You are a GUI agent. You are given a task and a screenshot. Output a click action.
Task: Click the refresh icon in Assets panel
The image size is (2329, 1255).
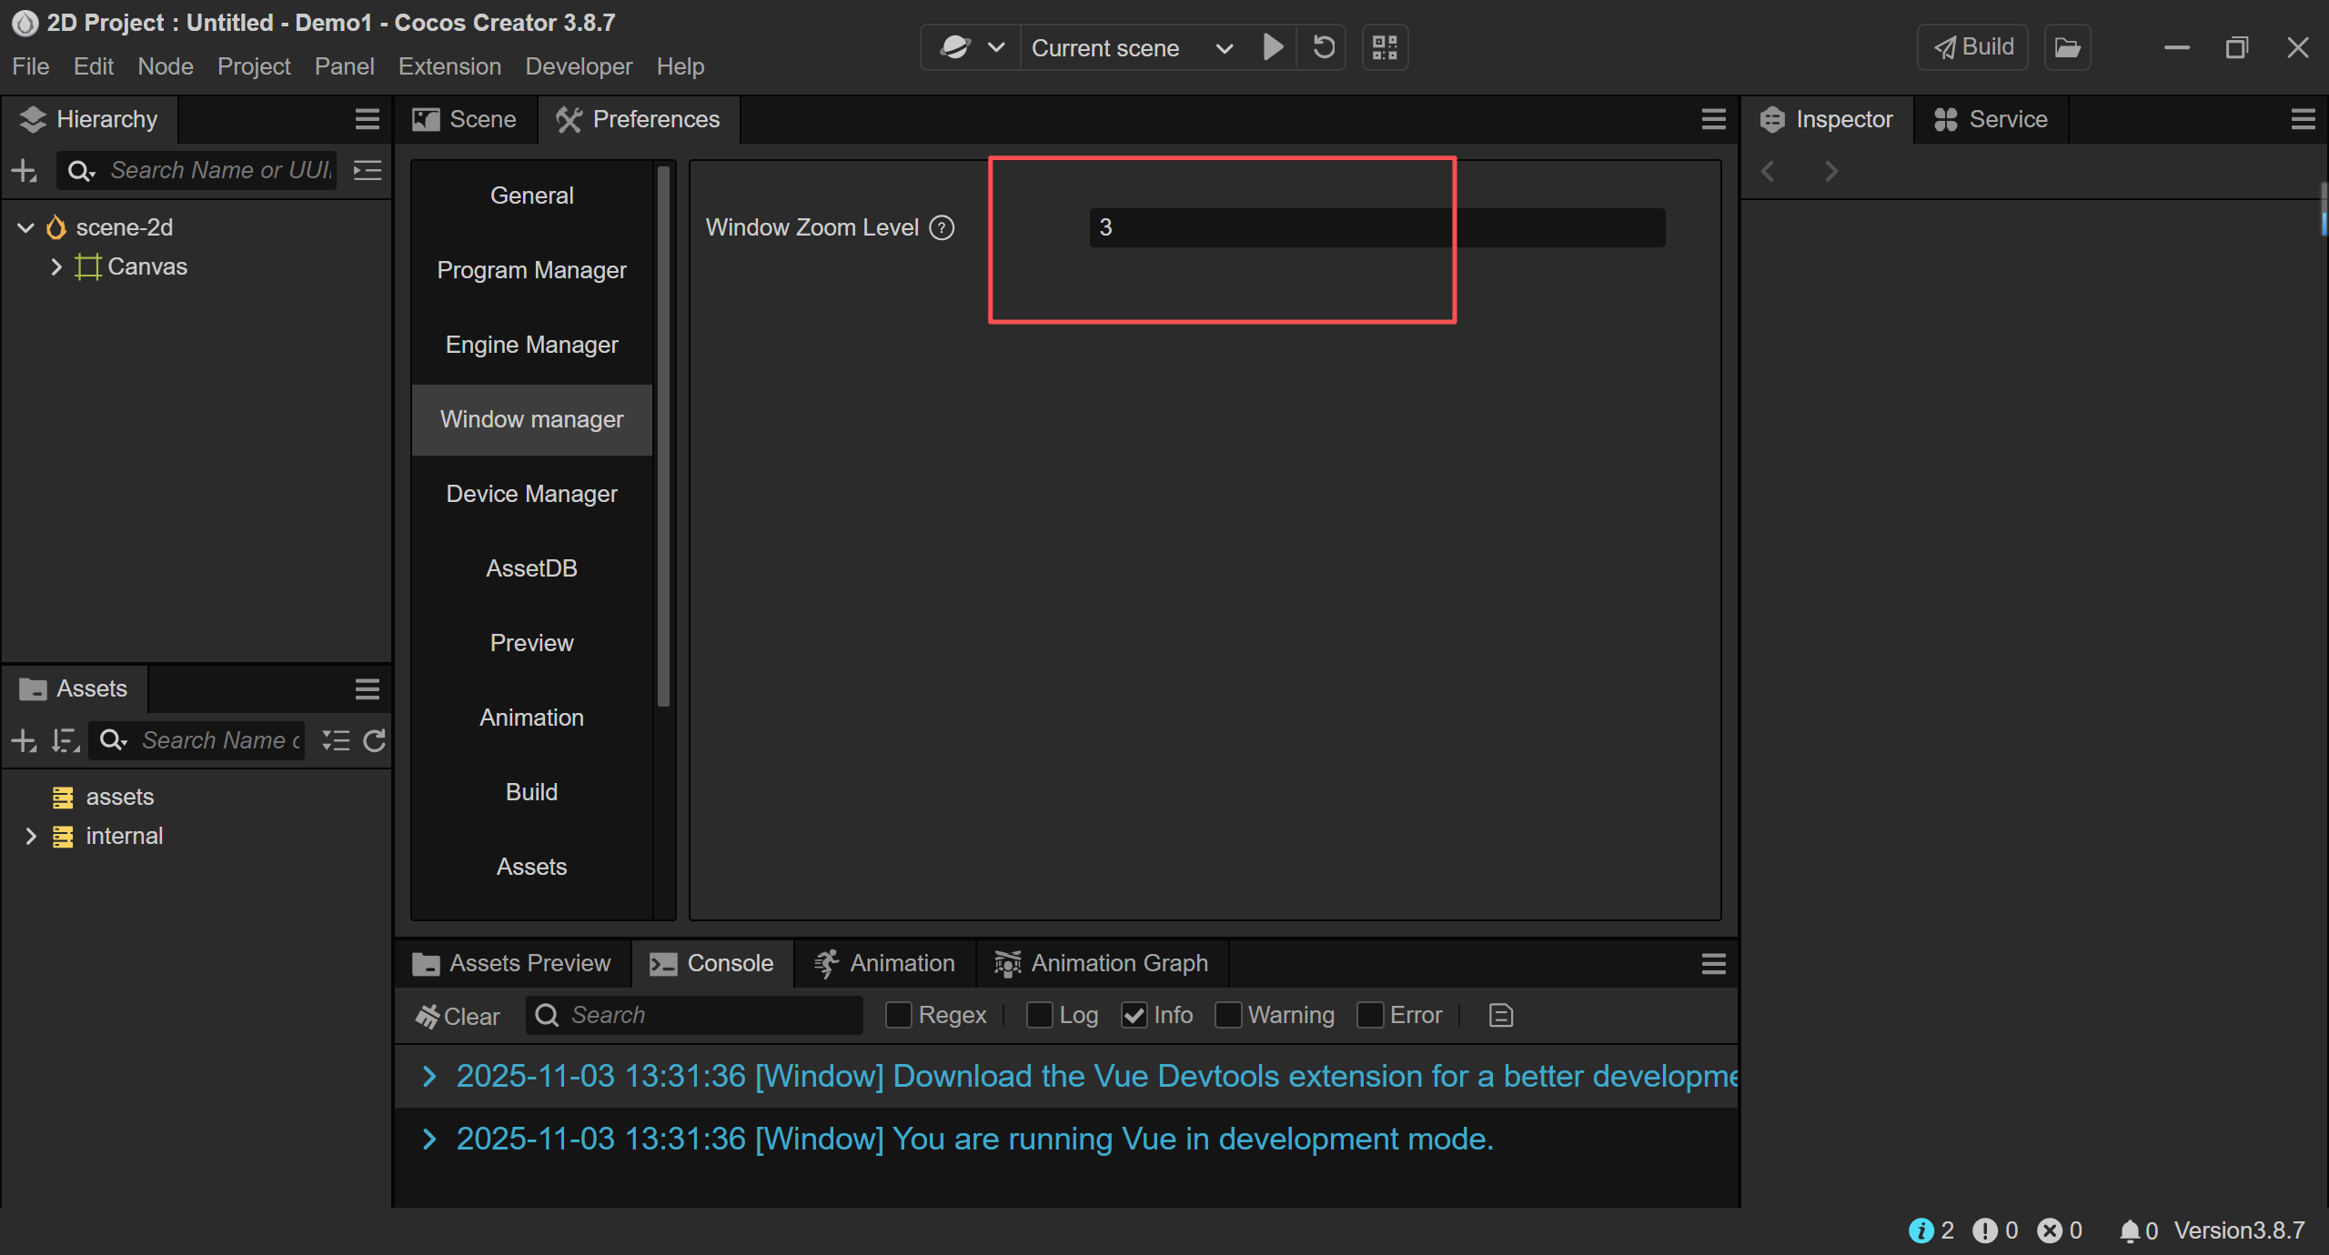374,741
